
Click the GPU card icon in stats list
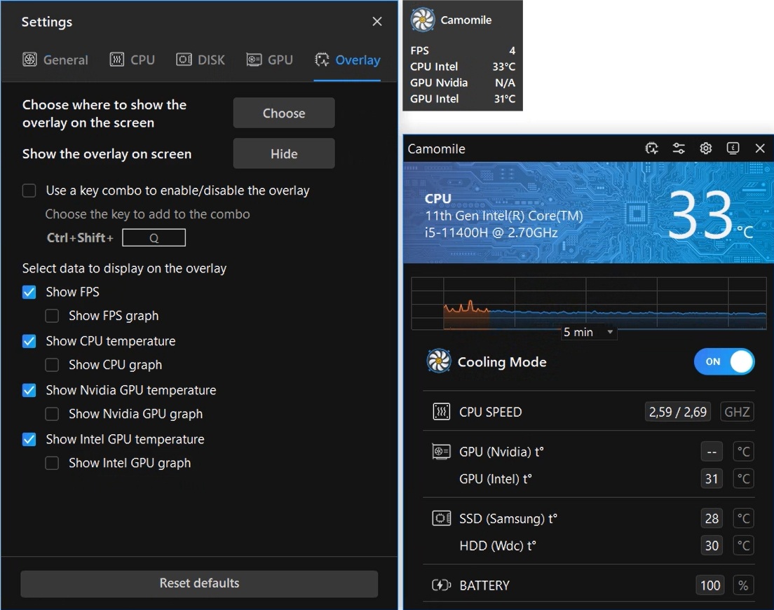(441, 452)
